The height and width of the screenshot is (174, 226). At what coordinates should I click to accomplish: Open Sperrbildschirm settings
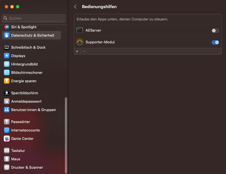(25, 93)
